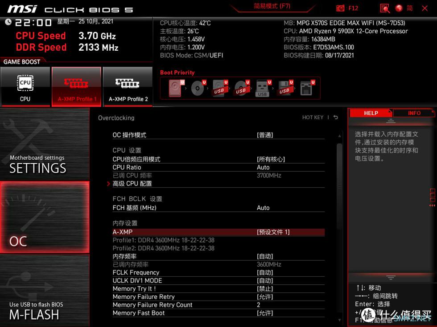The width and height of the screenshot is (437, 327).
Task: Click the CPU Speed 3.70 GHz reading
Action: 66,36
